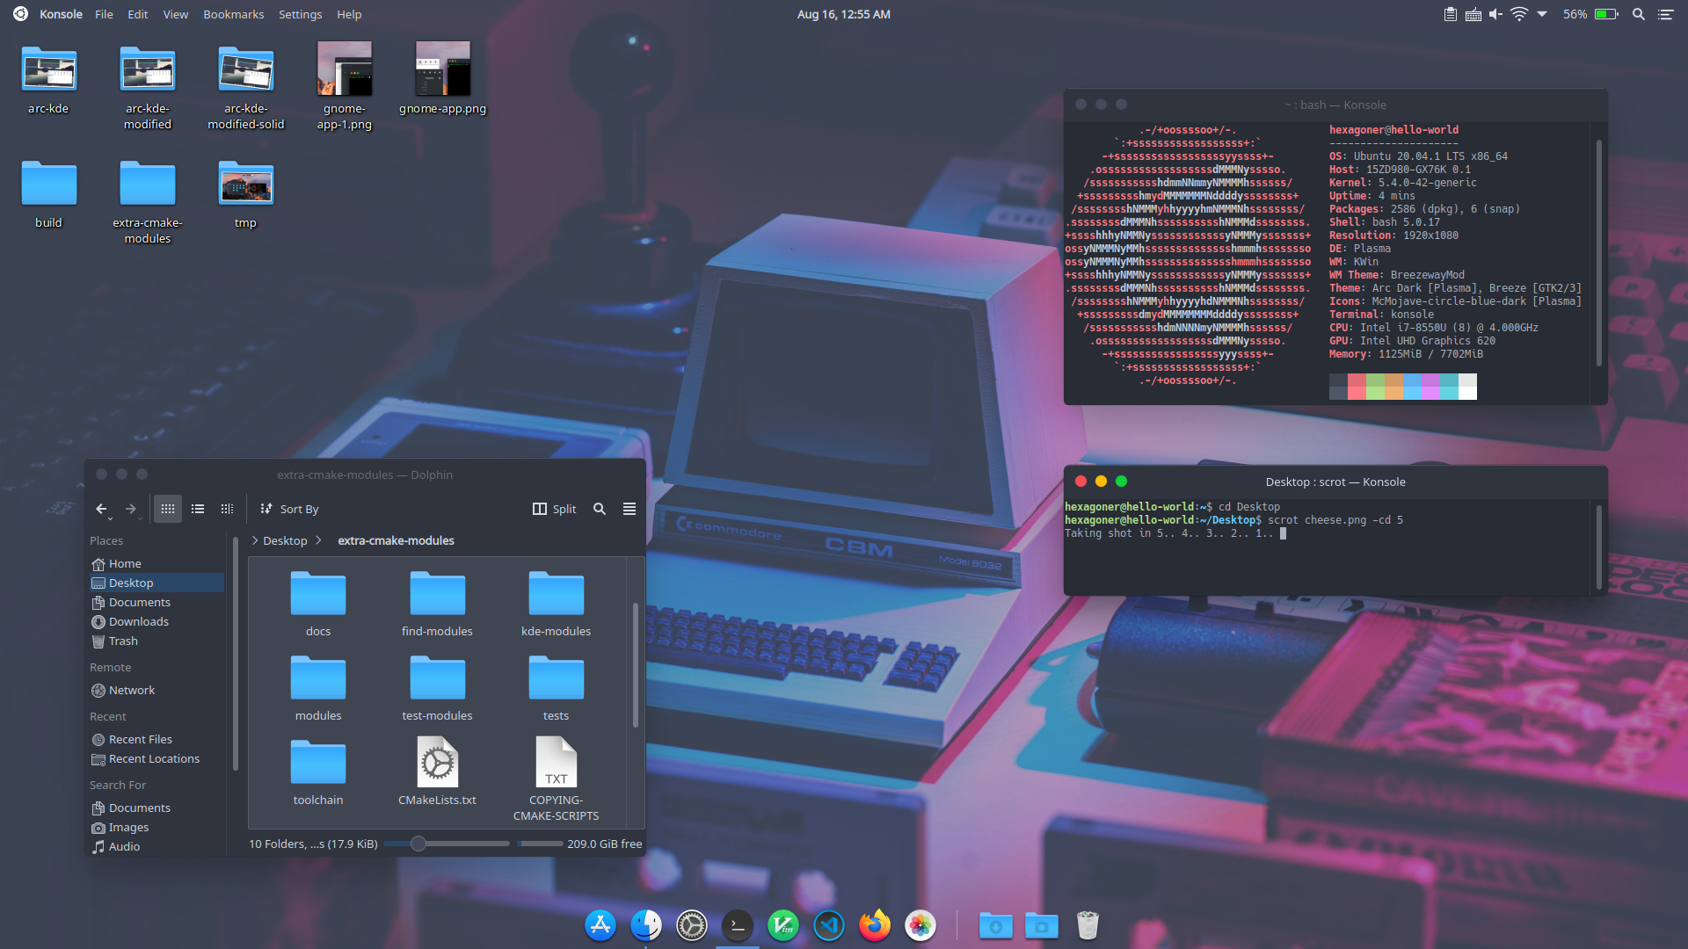
Task: Launch Firefox from dock
Action: [875, 924]
